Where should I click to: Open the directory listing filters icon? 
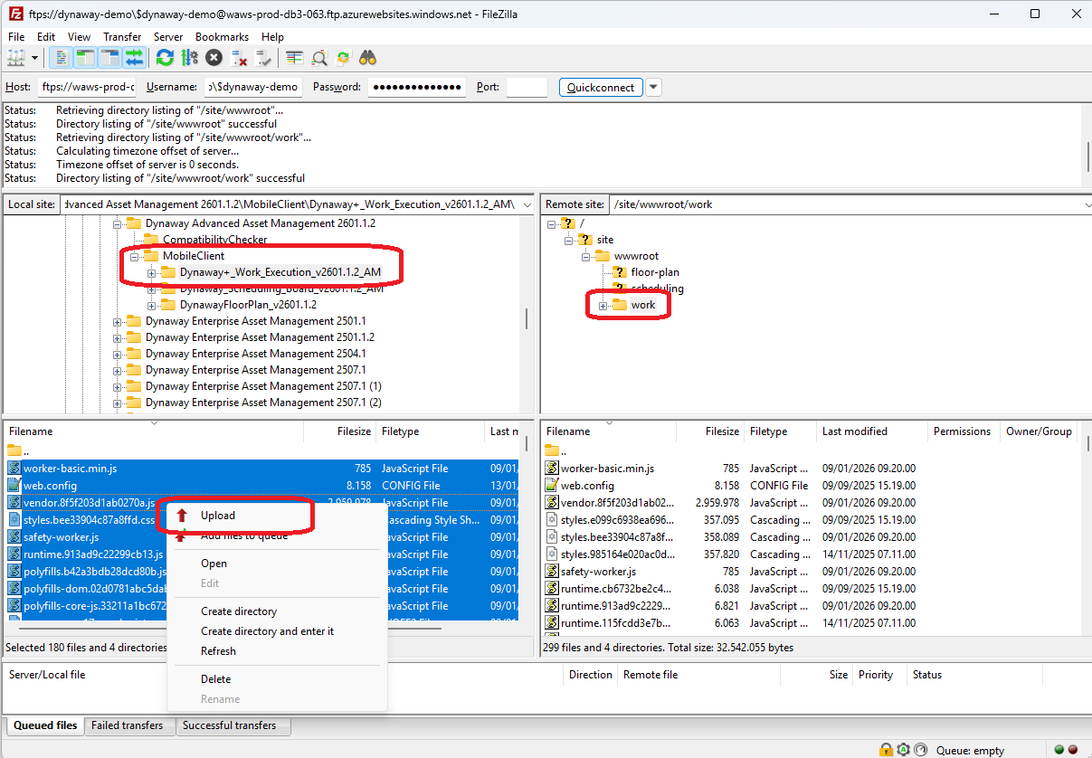point(295,58)
